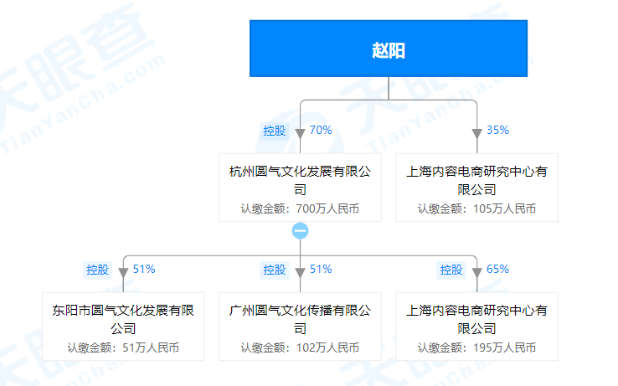Click 控股 tag above 广州圆气文化传播有限公司
Viewport: 618px width, 386px height.
coord(275,270)
